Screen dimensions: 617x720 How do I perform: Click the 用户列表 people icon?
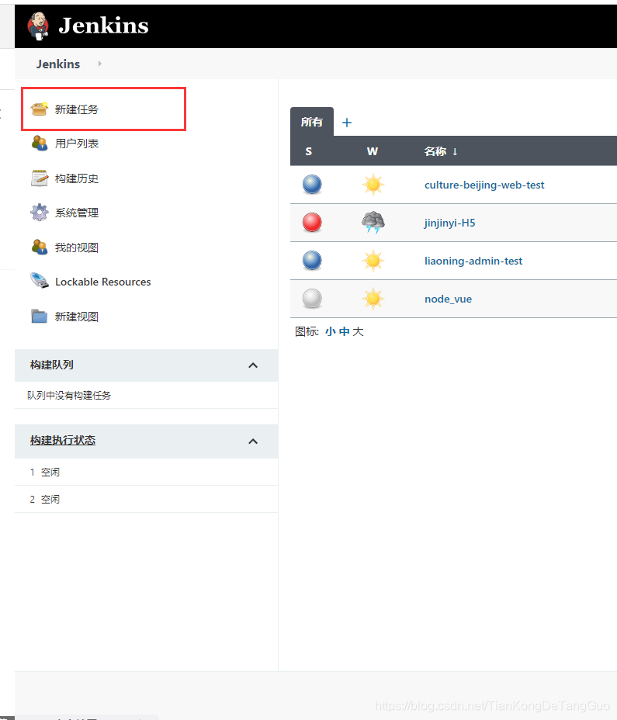click(39, 144)
